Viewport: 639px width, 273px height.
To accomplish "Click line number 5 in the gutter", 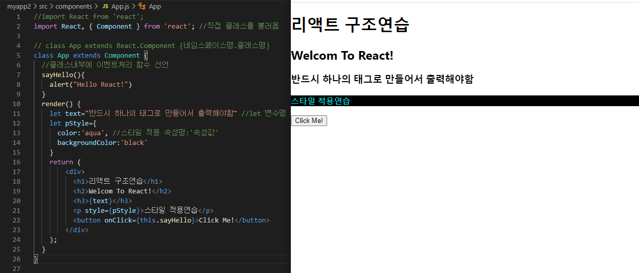I will [18, 55].
